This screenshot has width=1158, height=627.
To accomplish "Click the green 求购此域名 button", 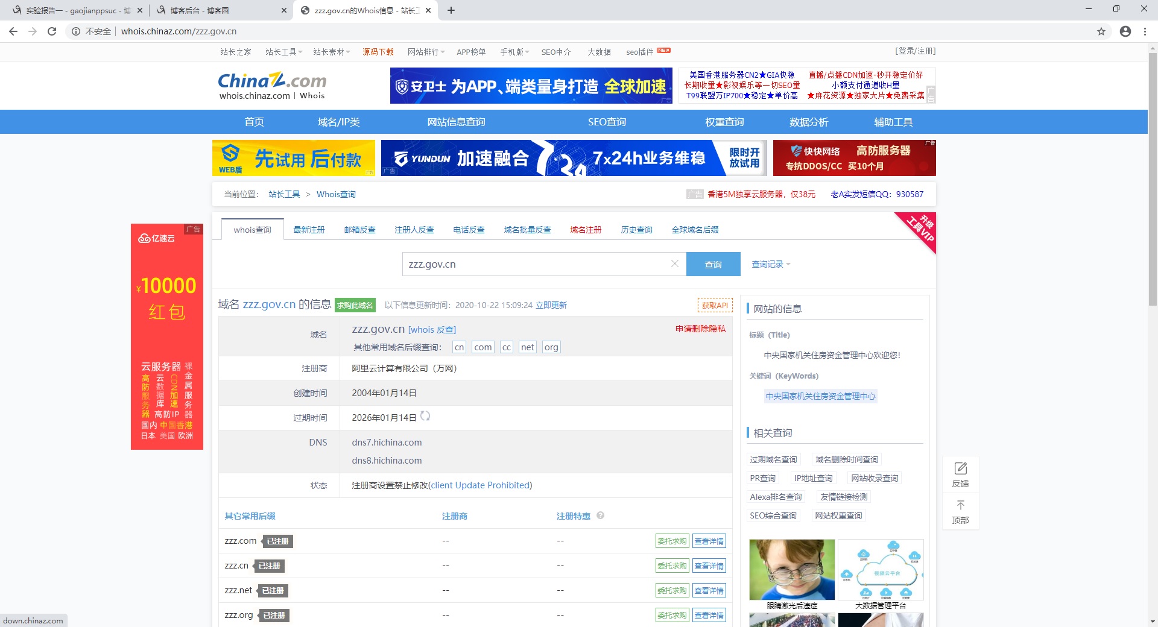I will (x=355, y=305).
